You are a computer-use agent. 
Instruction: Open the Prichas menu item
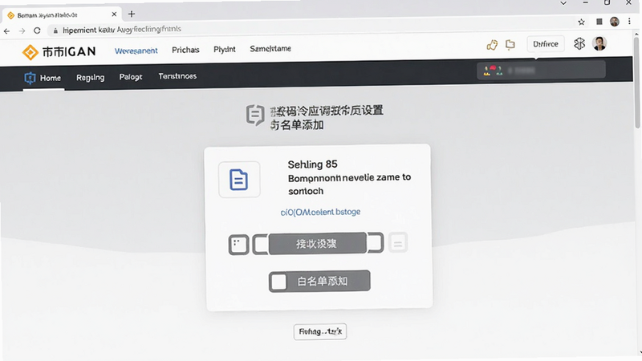(x=185, y=50)
